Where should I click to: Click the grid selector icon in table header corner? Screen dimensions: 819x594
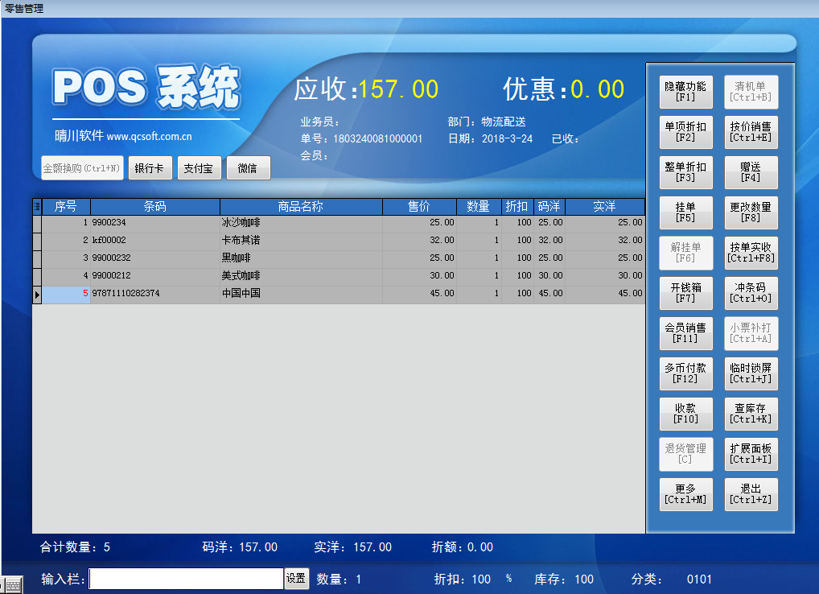click(36, 207)
